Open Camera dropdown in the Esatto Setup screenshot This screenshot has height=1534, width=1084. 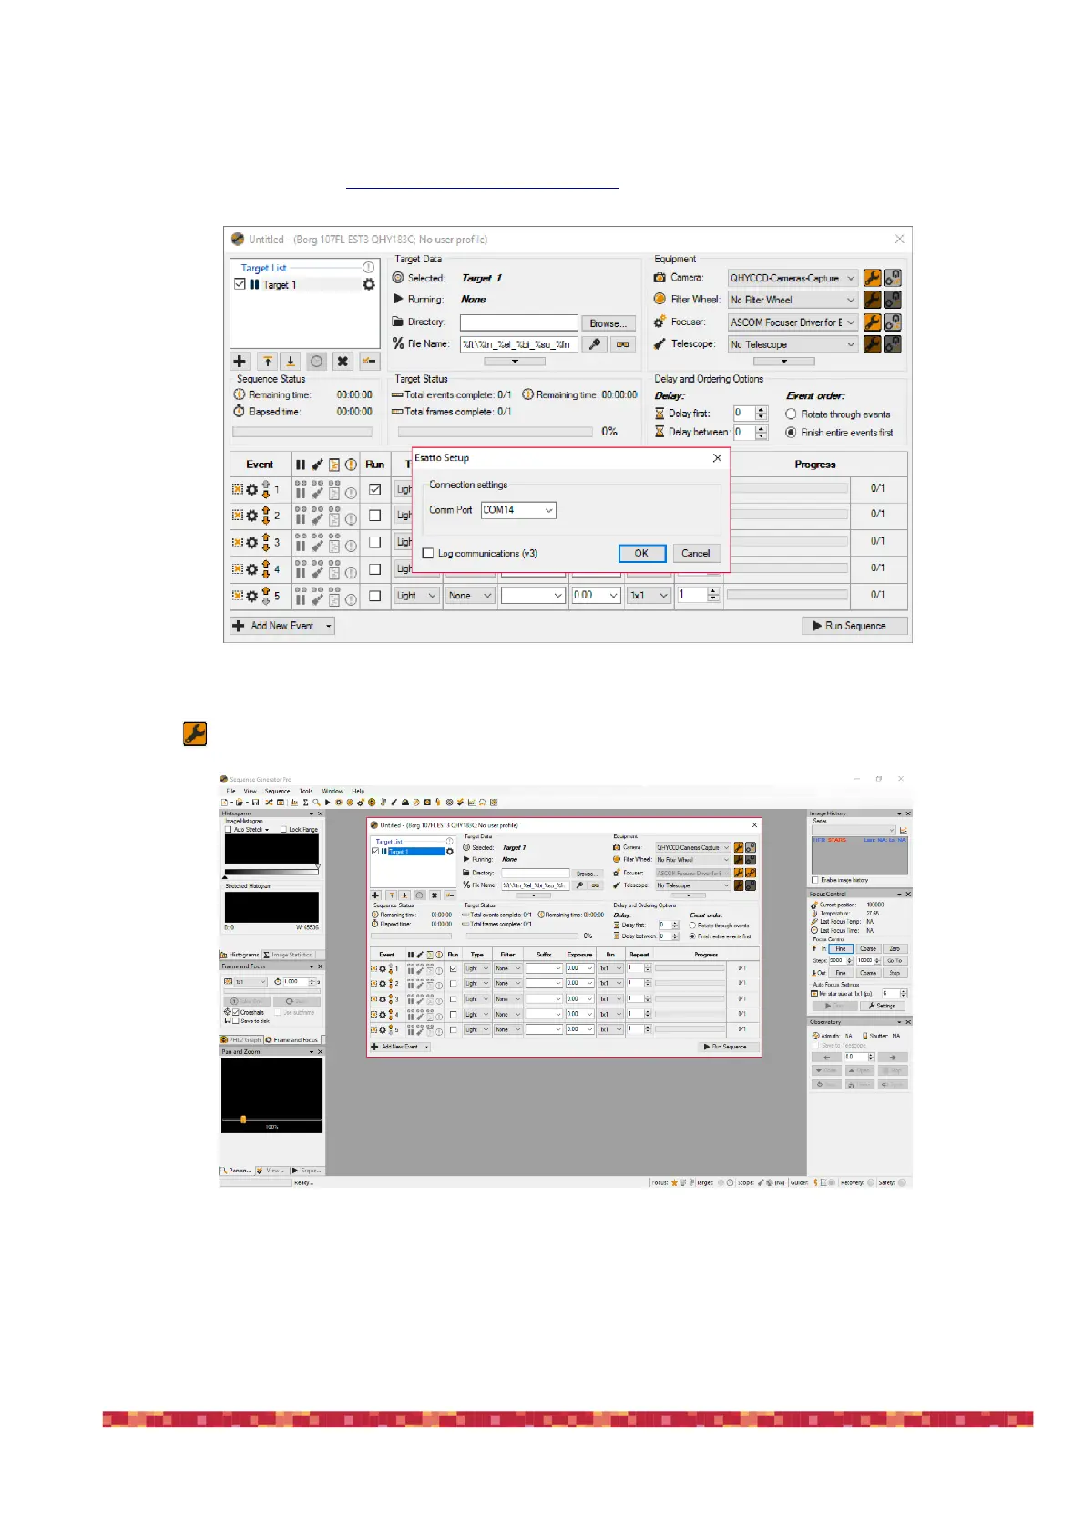[793, 278]
